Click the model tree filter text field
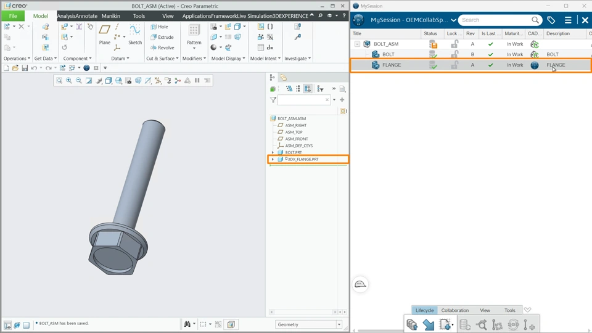592x333 pixels. (x=304, y=100)
